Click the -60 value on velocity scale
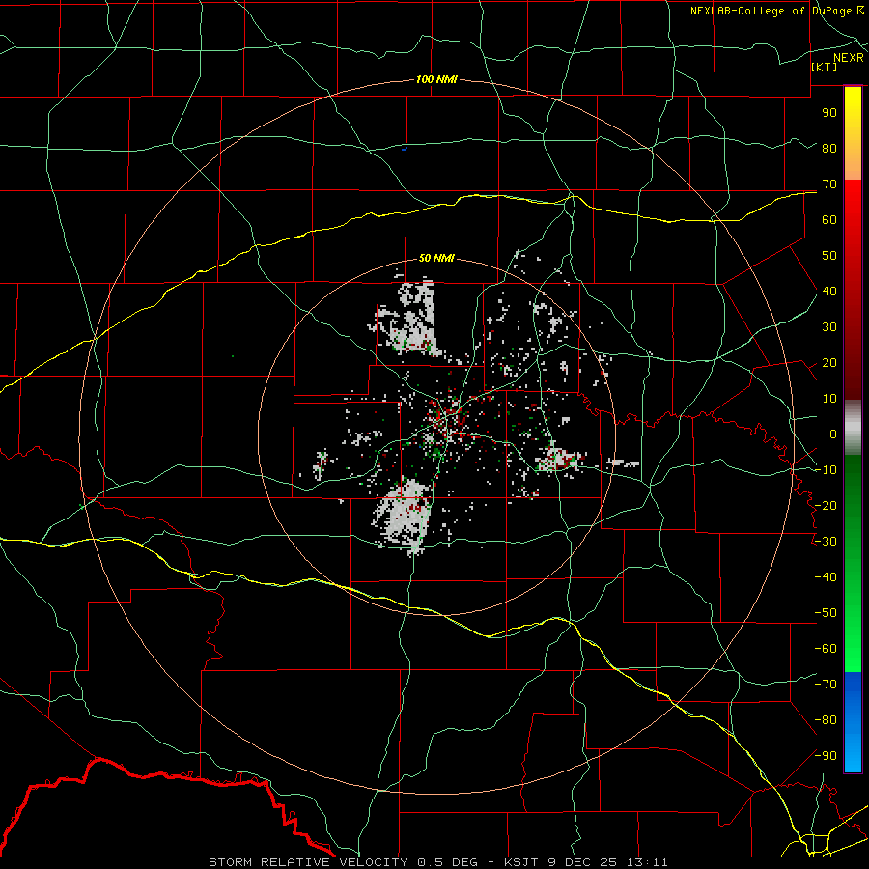This screenshot has width=869, height=869. (x=826, y=649)
